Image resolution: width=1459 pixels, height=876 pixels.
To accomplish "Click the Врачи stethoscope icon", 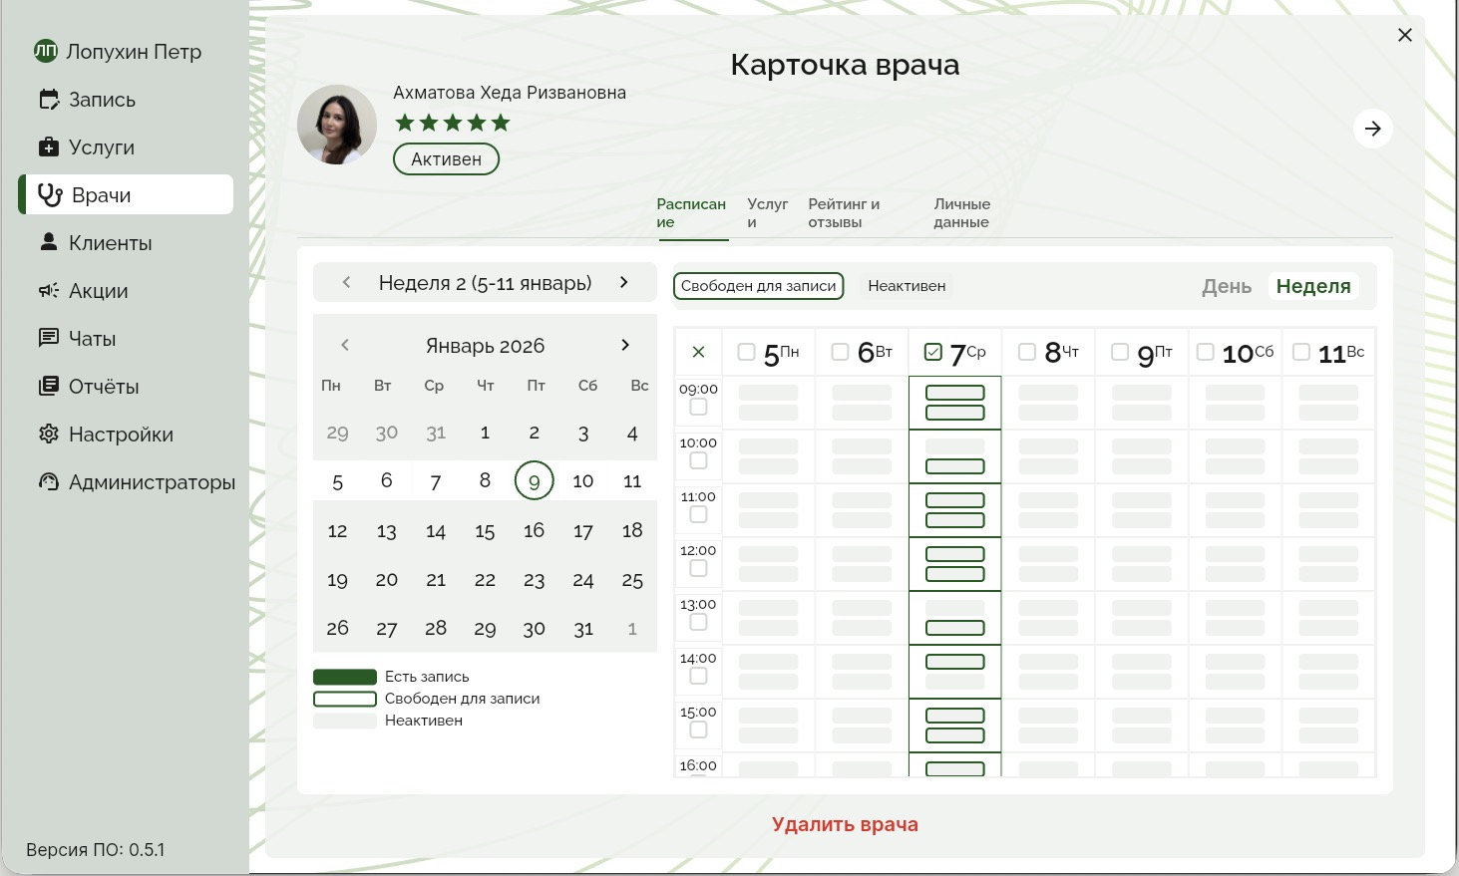I will [x=51, y=194].
